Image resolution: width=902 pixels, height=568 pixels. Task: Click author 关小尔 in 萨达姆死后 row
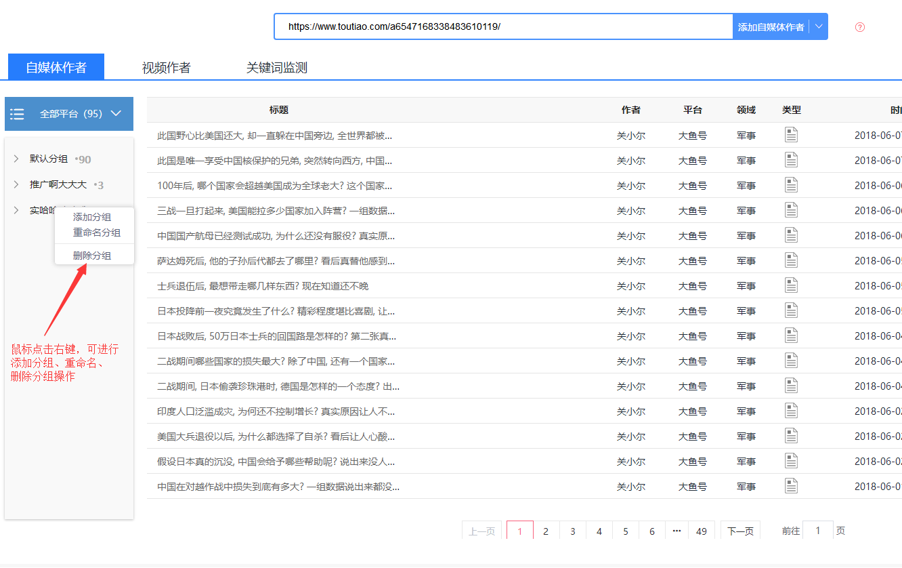point(631,261)
